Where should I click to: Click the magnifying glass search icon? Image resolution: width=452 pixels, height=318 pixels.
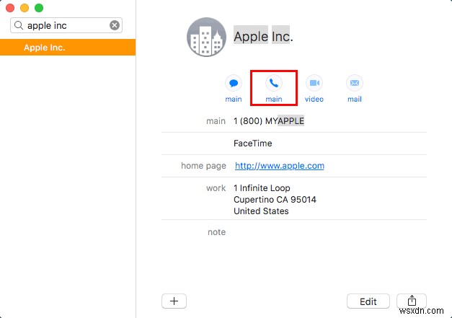pos(19,25)
